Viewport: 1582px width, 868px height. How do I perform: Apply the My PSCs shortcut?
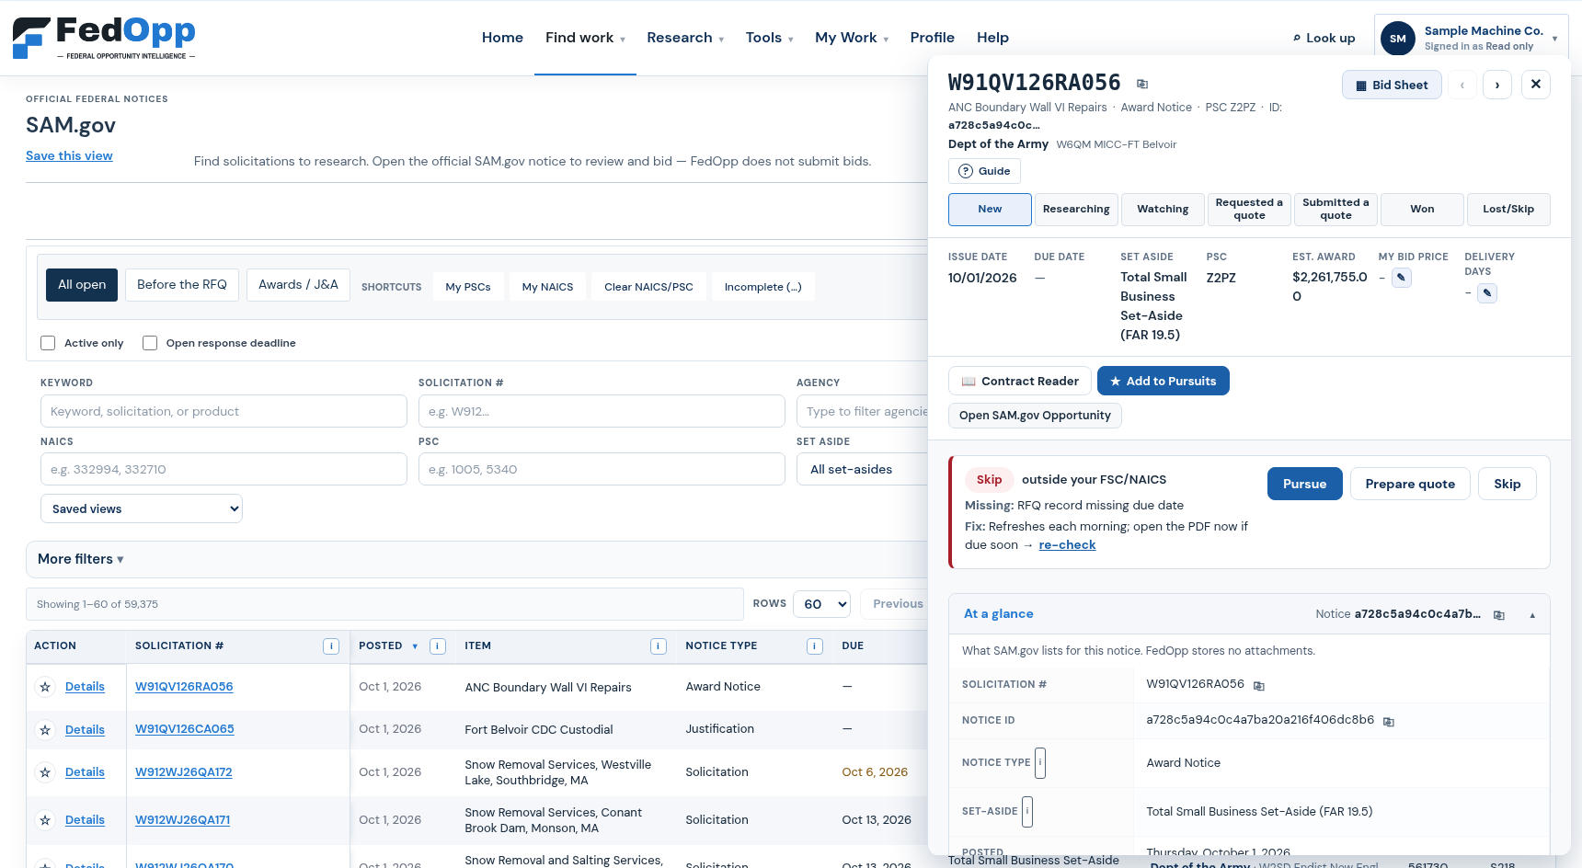(468, 287)
